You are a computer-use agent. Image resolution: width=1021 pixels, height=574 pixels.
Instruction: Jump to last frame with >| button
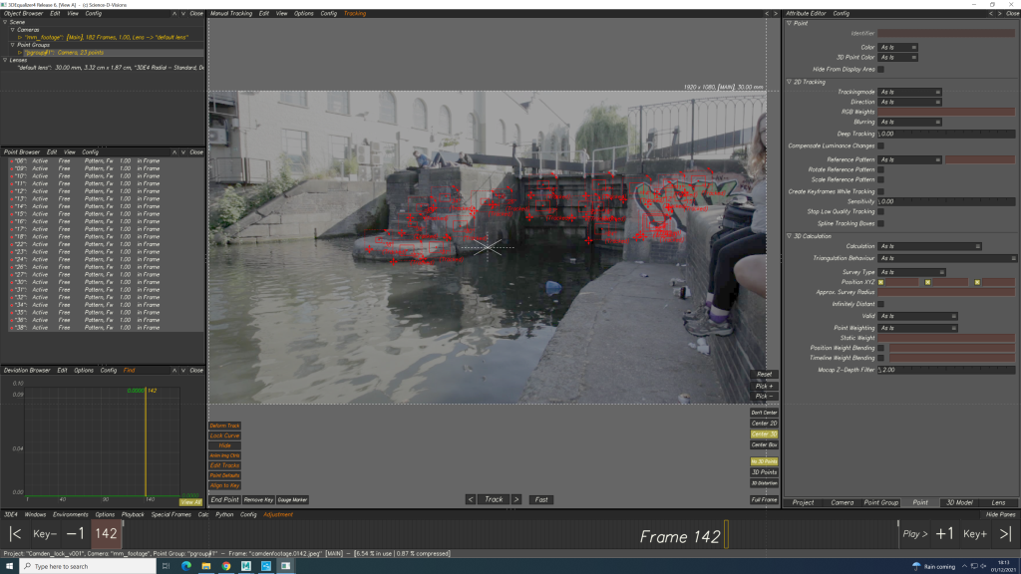click(x=1005, y=534)
